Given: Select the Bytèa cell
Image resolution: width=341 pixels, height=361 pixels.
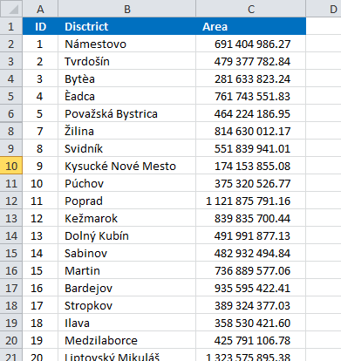Looking at the screenshot, I should click(x=127, y=78).
